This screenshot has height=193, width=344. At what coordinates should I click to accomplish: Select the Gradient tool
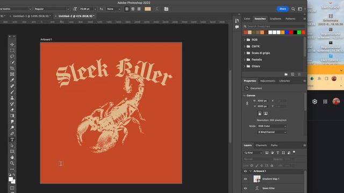[x=12, y=116]
